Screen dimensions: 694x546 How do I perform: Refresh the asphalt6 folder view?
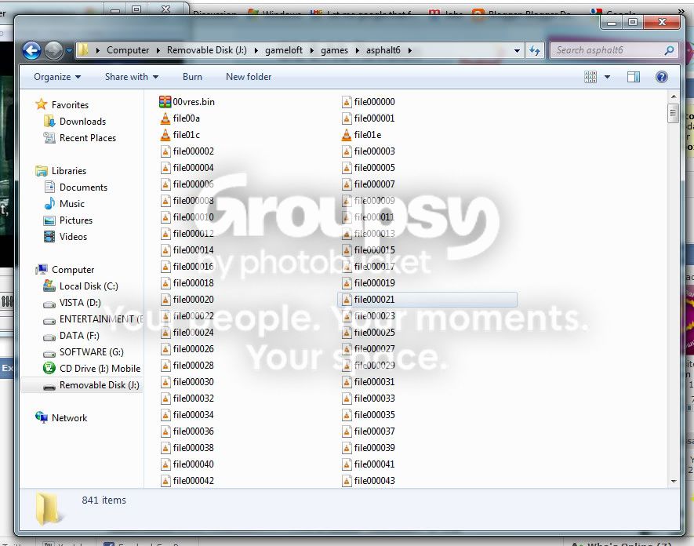[x=535, y=50]
